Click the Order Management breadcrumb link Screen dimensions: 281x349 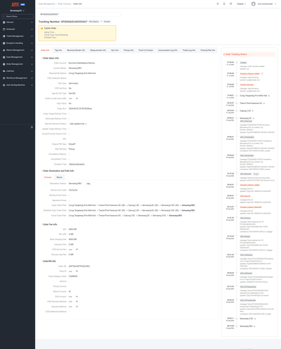point(47,4)
